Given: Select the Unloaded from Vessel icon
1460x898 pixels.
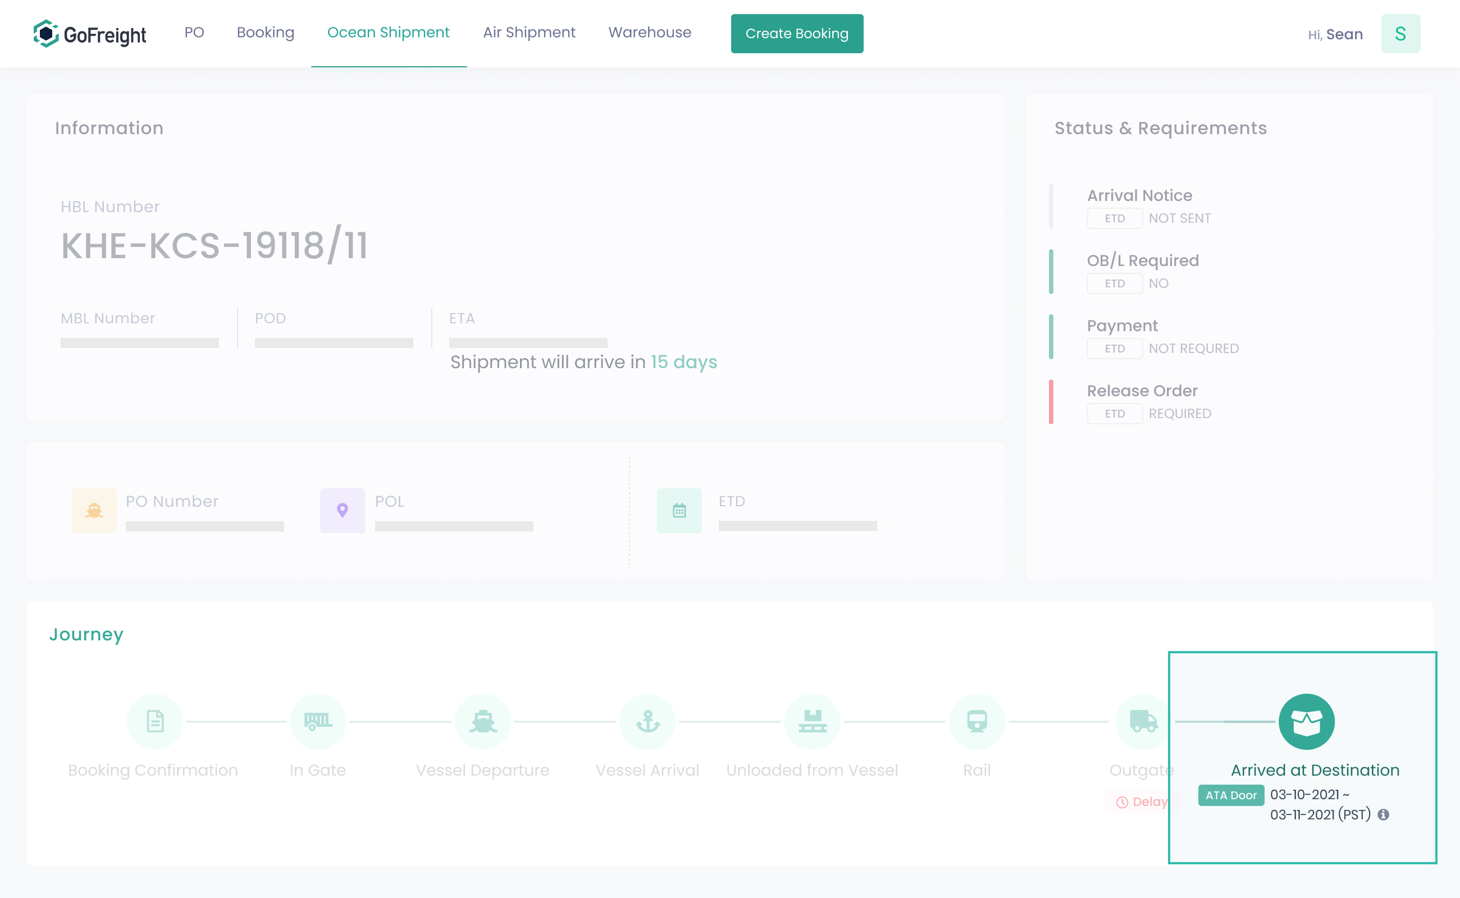Looking at the screenshot, I should [813, 722].
